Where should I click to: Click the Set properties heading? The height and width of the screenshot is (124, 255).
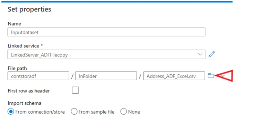[29, 9]
